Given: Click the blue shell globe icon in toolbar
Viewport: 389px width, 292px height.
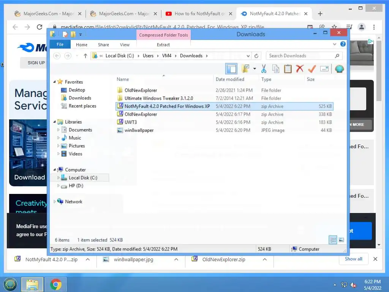Looking at the screenshot, I should (339, 69).
